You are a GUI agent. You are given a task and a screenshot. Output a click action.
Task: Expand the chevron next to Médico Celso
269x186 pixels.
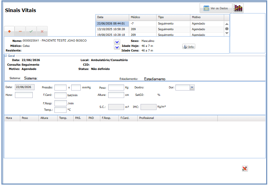117,47
